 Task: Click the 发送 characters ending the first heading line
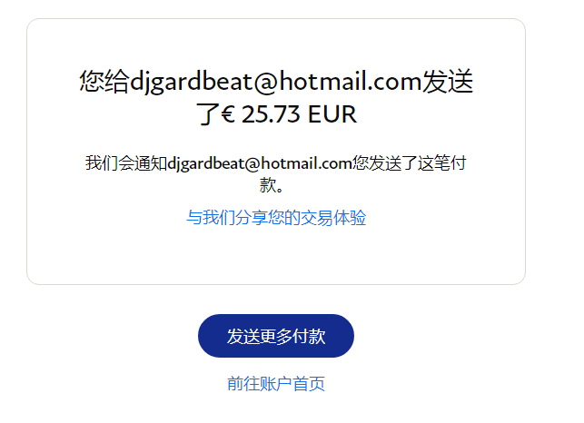tap(448, 81)
